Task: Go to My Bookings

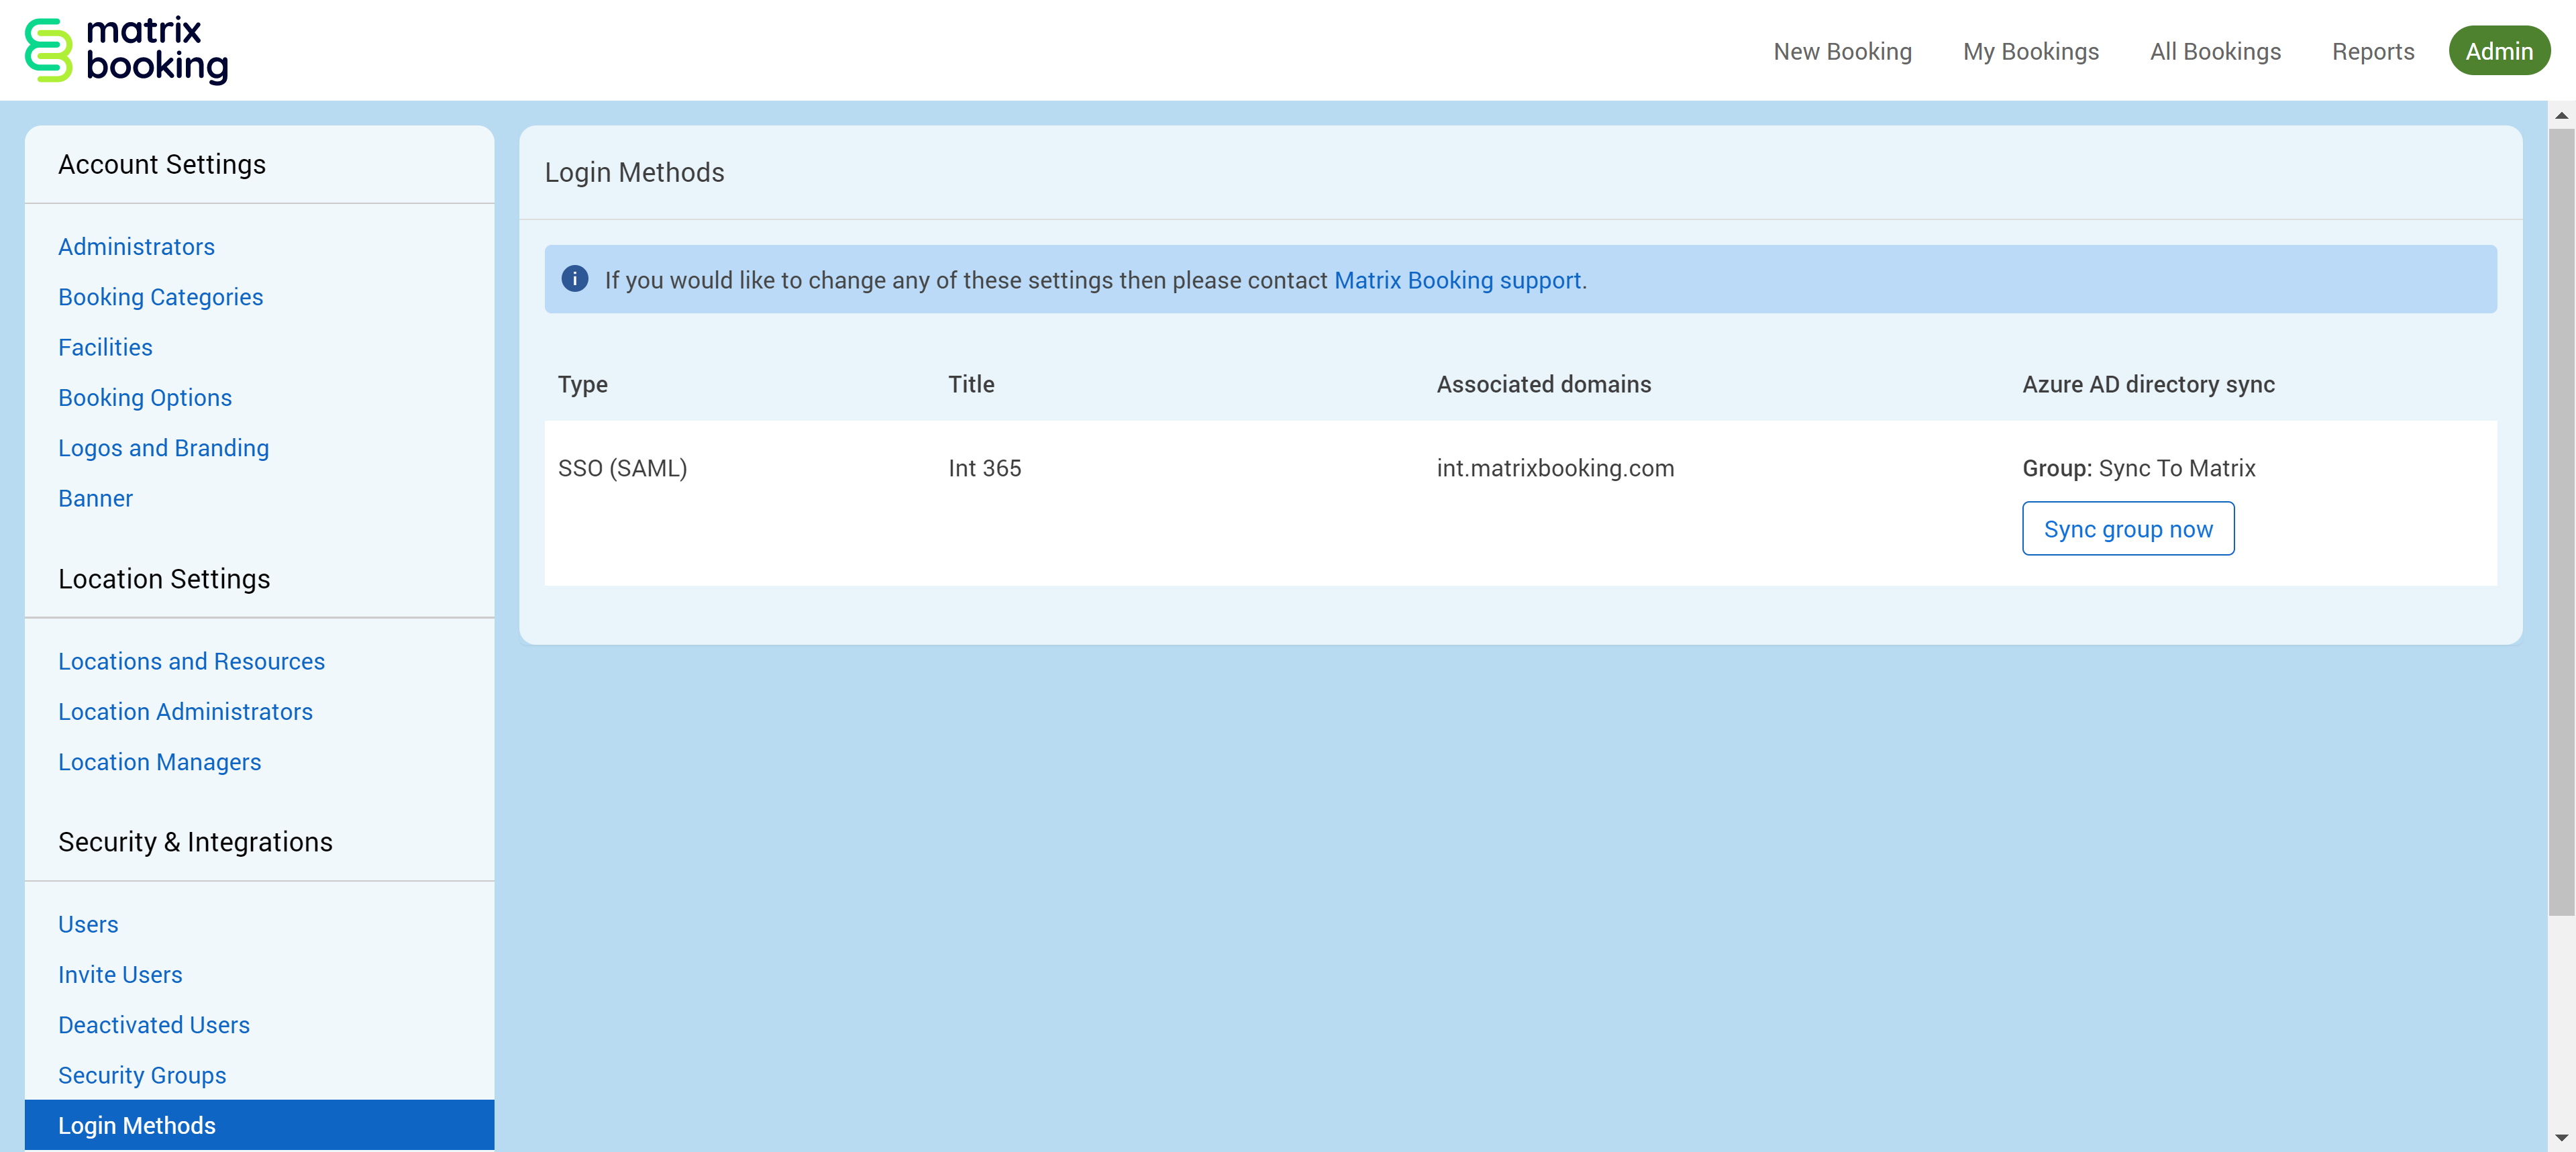Action: (2030, 51)
